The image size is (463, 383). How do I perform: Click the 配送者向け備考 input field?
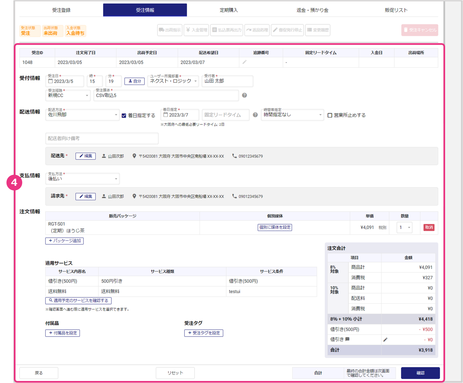102,139
